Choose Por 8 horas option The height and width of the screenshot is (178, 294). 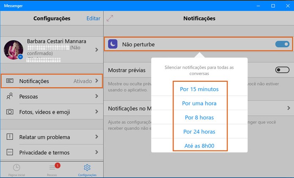click(199, 117)
